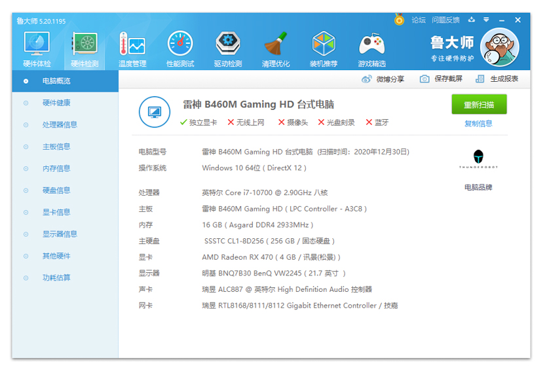
Task: Click the 独立显卡 check status
Action: click(198, 122)
